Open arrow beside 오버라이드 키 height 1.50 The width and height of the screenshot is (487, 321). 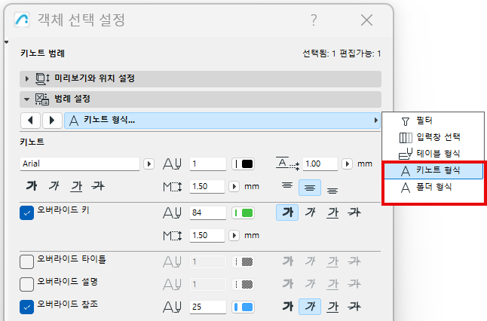tap(234, 236)
